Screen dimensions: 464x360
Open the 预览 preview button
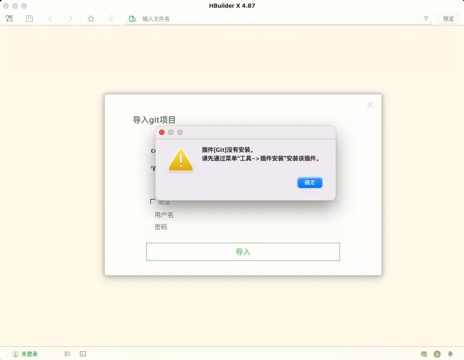click(448, 19)
